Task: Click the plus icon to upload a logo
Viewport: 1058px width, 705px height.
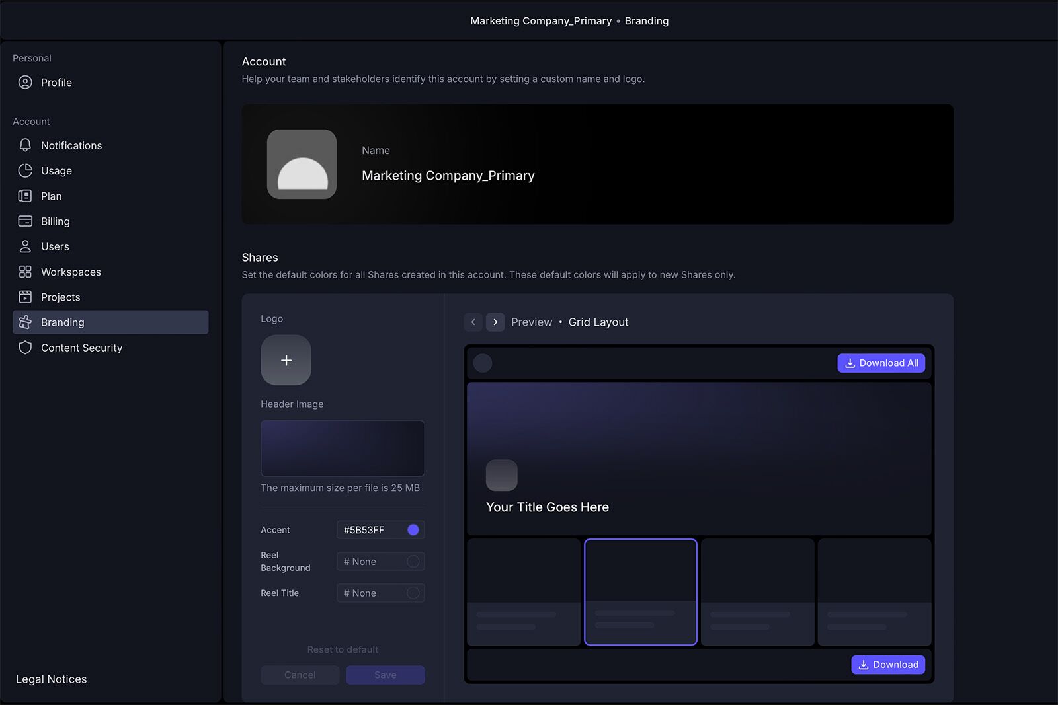Action: click(x=286, y=360)
